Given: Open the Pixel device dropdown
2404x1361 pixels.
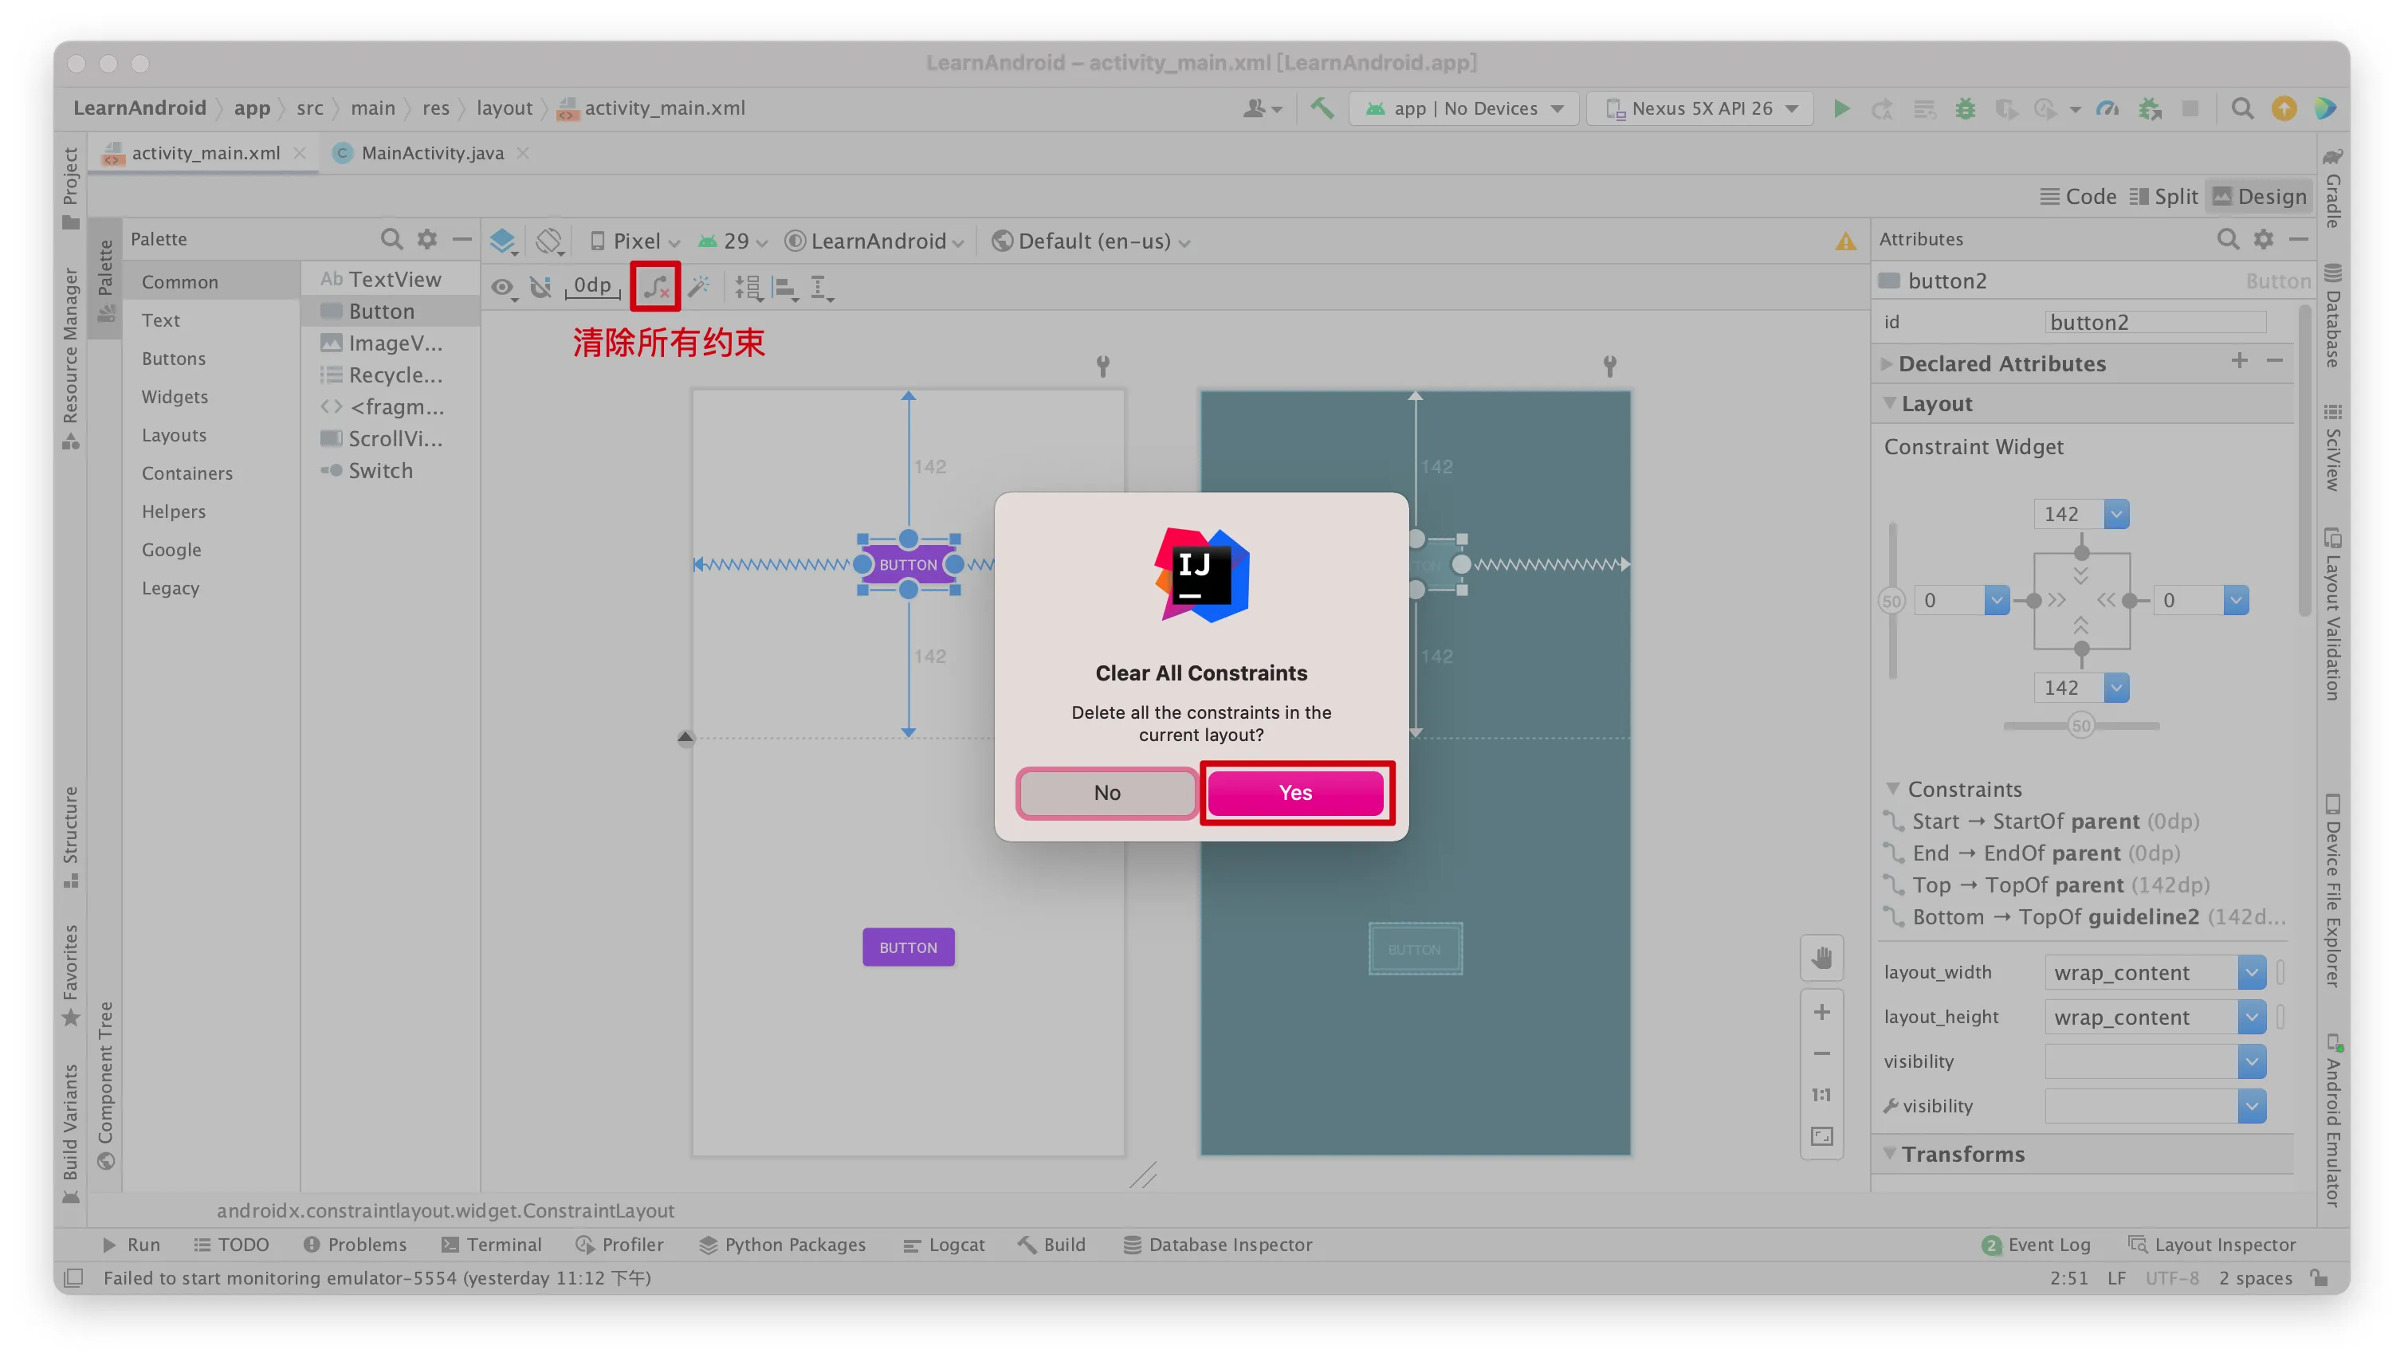Looking at the screenshot, I should pyautogui.click(x=636, y=241).
